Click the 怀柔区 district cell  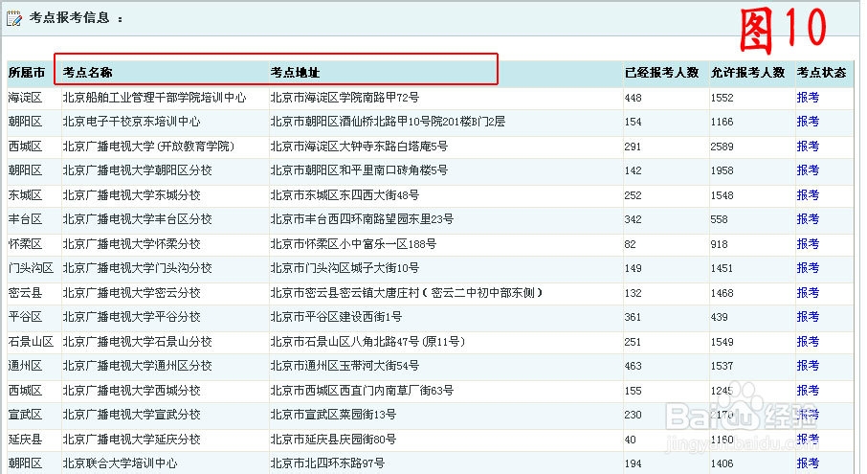[x=26, y=243]
